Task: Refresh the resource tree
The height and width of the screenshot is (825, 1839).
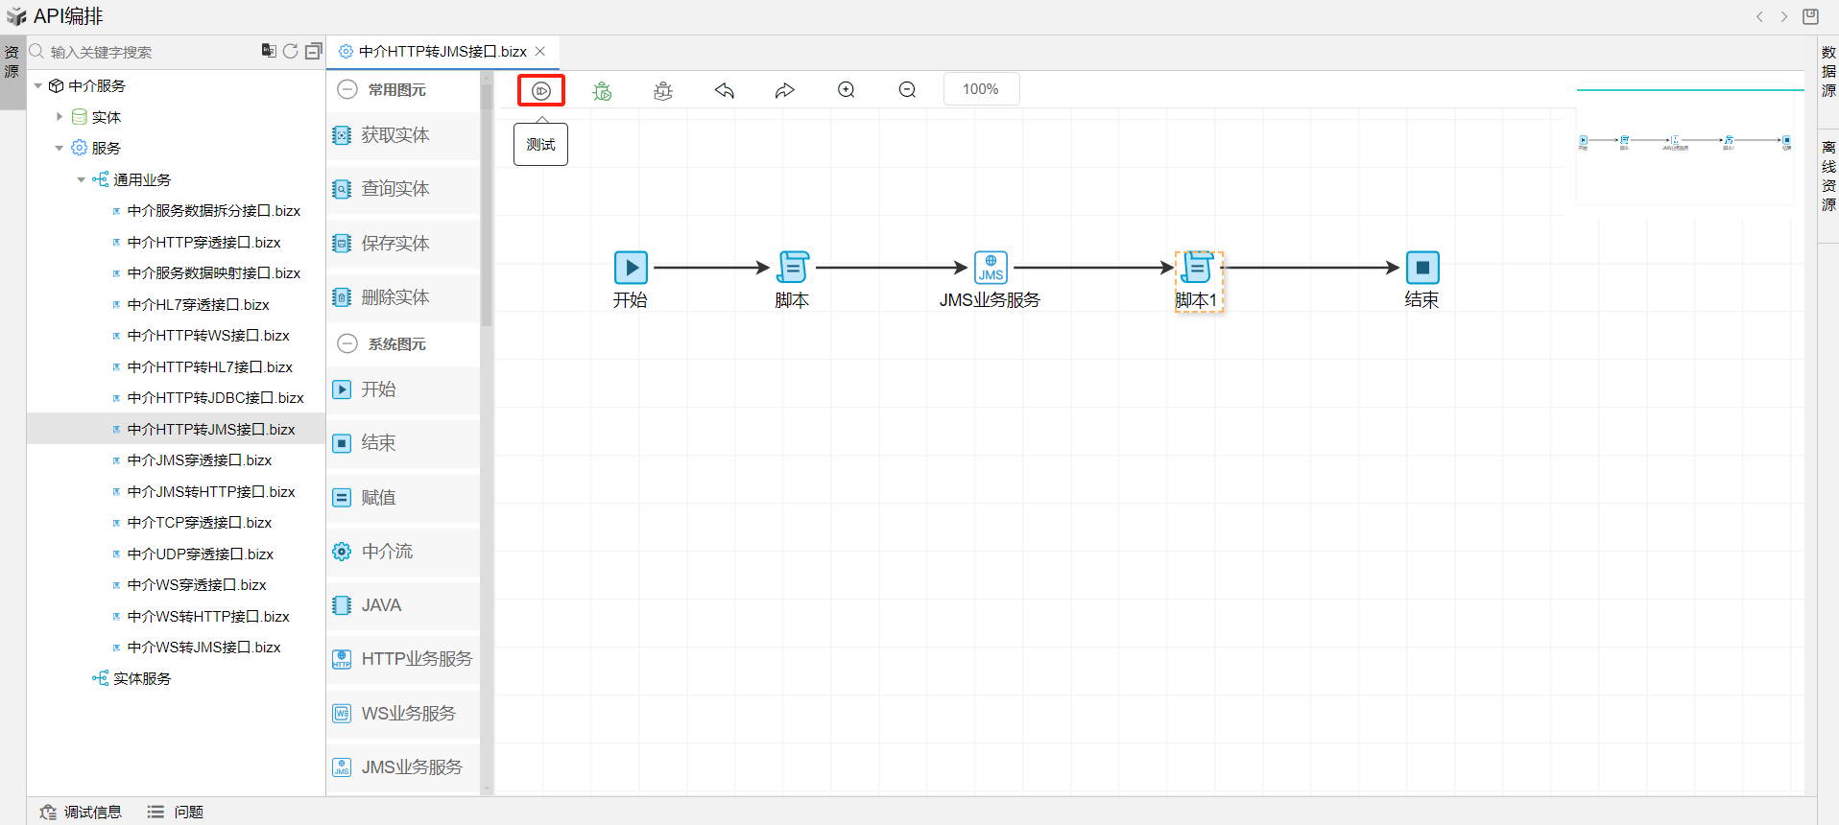Action: click(x=290, y=51)
